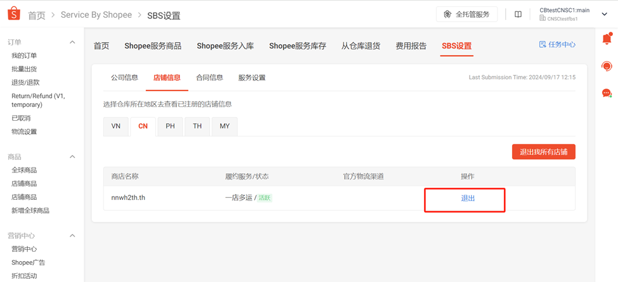Open the 费用报告 menu tab

coord(411,46)
